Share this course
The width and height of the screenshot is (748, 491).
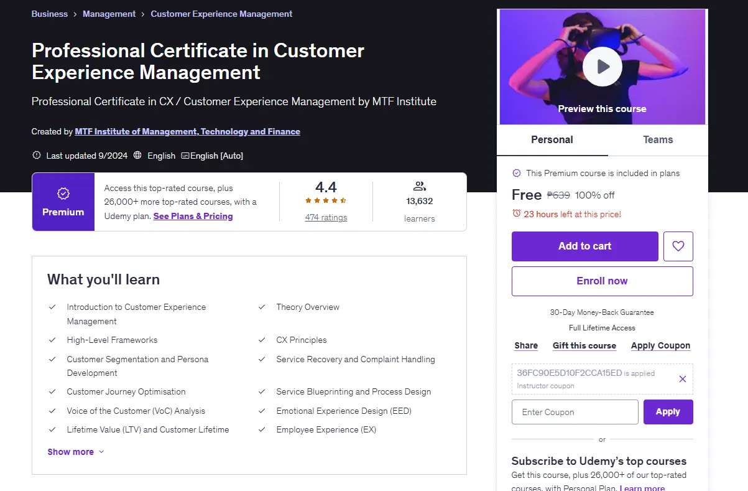point(526,345)
